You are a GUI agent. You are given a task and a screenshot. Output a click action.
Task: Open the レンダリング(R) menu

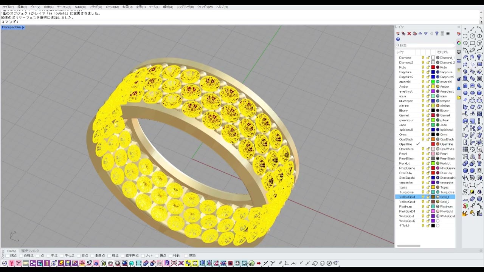(x=185, y=7)
